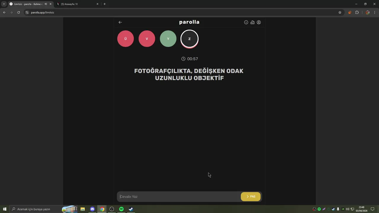Click the 00:57 countdown timer

coord(189,59)
